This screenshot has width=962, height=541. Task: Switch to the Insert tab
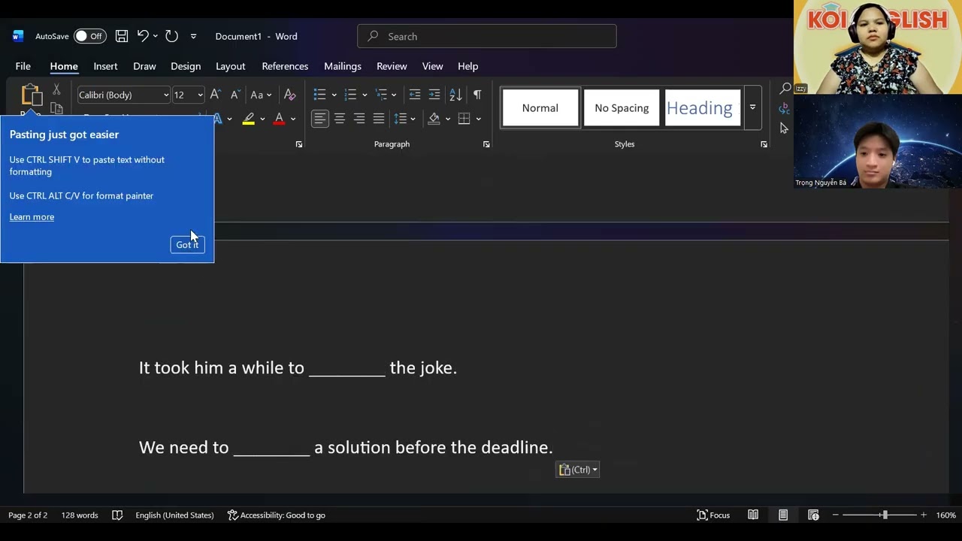click(105, 66)
